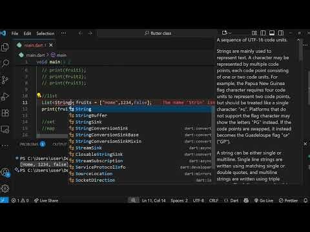The image size is (310, 232).
Task: Change file encoding UTF-8
Action: pos(198,200)
